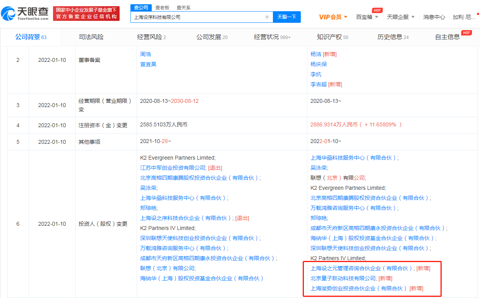The width and height of the screenshot is (480, 298).
Task: Switch to the 知识产权 tab
Action: tap(333, 37)
